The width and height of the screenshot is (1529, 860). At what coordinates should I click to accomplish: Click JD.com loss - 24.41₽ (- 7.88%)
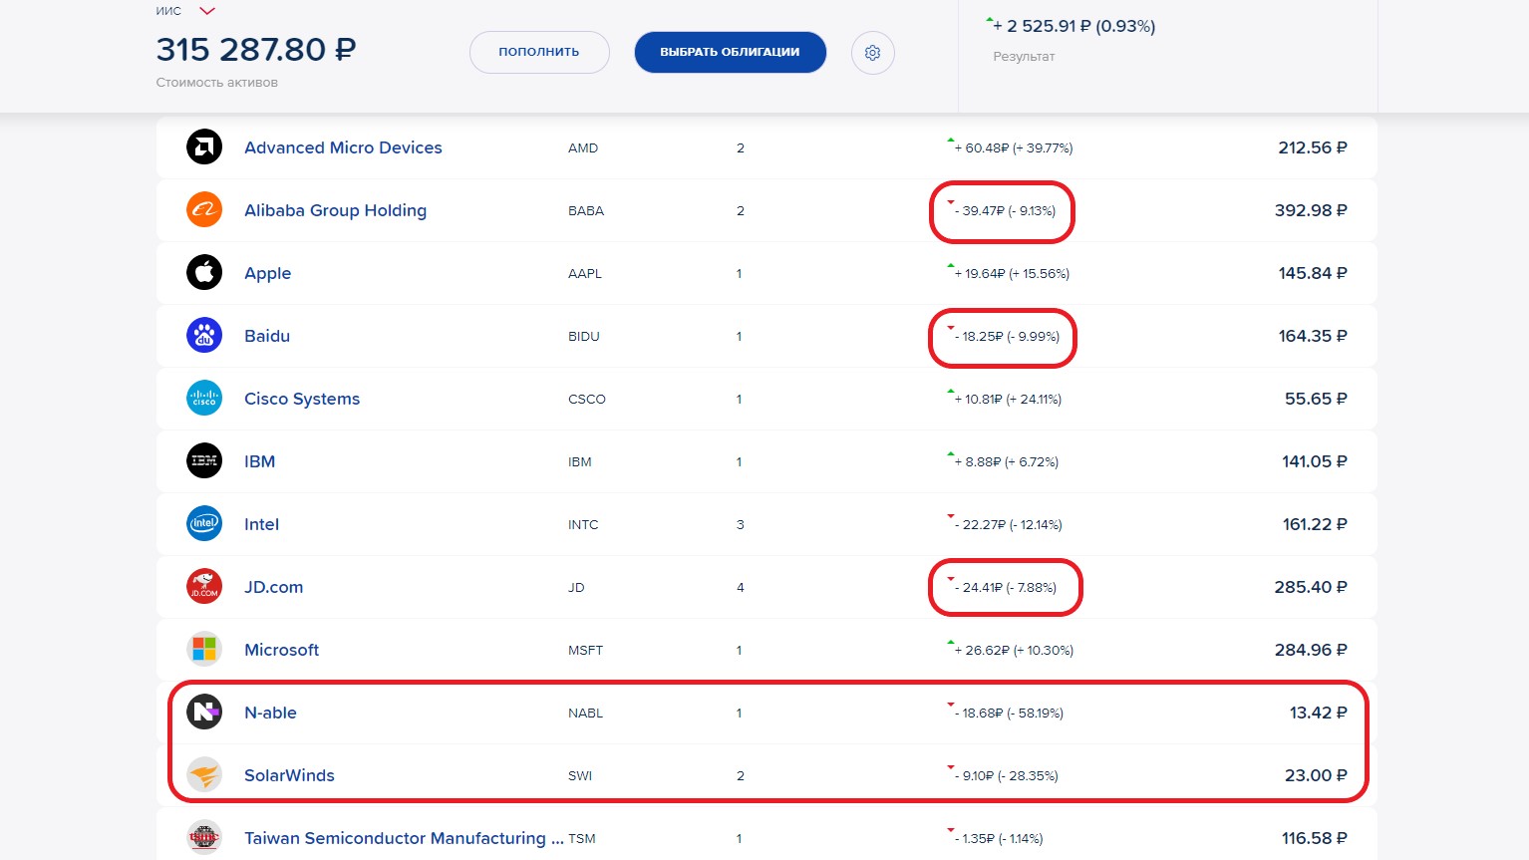1005,588
